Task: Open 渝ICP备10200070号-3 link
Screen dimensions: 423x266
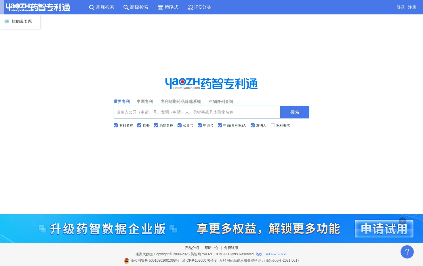Action: (x=199, y=261)
